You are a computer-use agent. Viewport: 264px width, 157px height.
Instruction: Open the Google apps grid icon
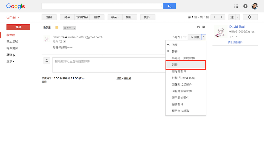[x=236, y=6]
